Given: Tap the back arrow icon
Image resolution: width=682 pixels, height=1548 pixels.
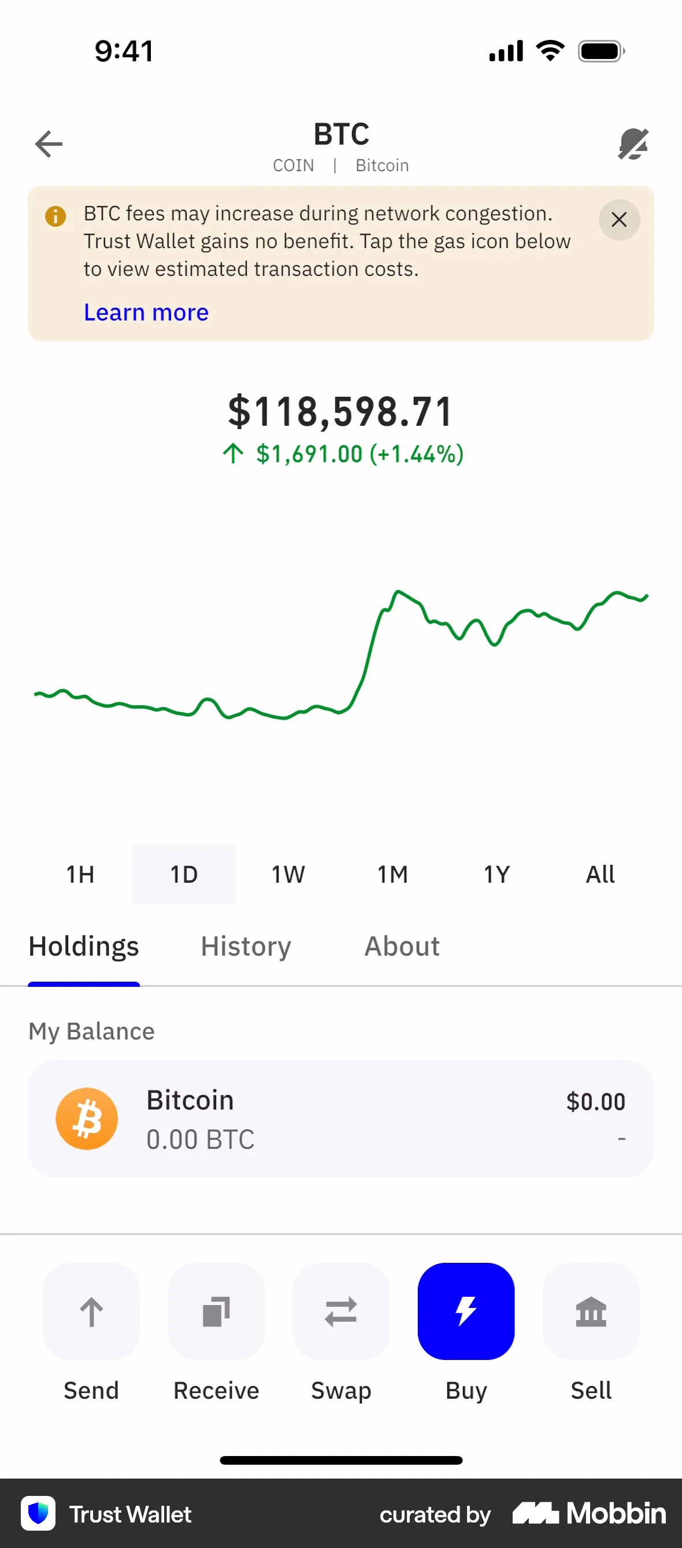Looking at the screenshot, I should click(x=49, y=144).
